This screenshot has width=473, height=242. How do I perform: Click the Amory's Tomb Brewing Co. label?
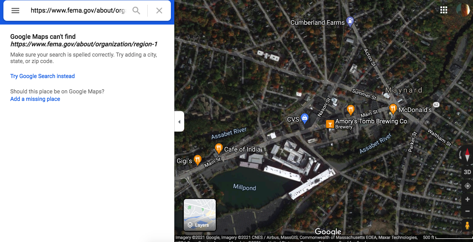click(x=372, y=121)
